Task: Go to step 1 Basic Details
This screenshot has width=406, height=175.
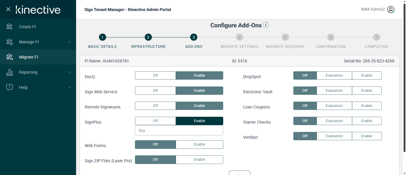Action: (102, 37)
